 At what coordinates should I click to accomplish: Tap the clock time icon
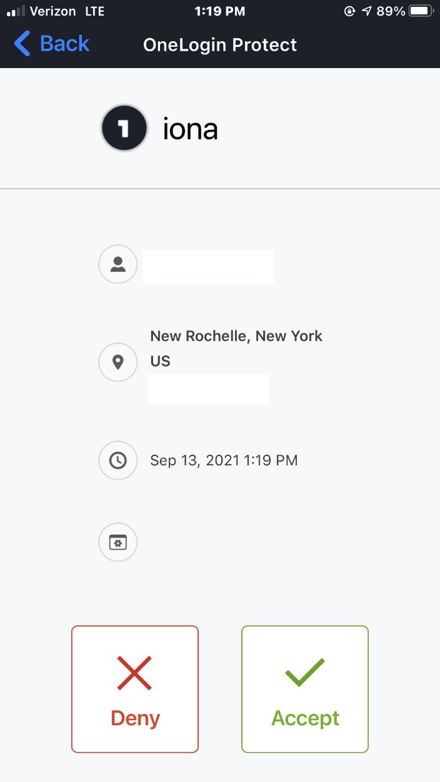(x=117, y=461)
